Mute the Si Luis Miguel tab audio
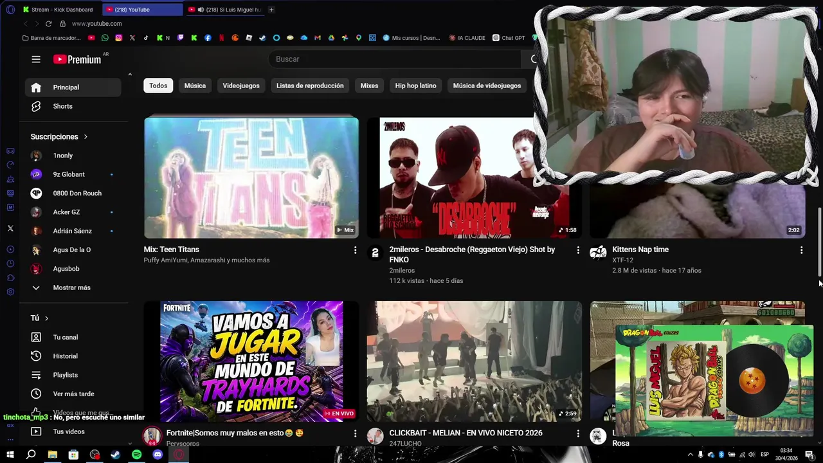 tap(201, 10)
